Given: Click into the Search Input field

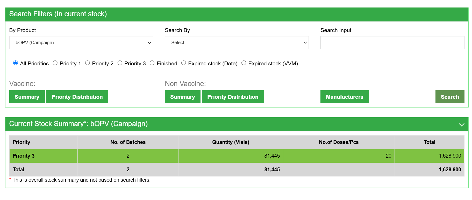Looking at the screenshot, I should coord(392,43).
